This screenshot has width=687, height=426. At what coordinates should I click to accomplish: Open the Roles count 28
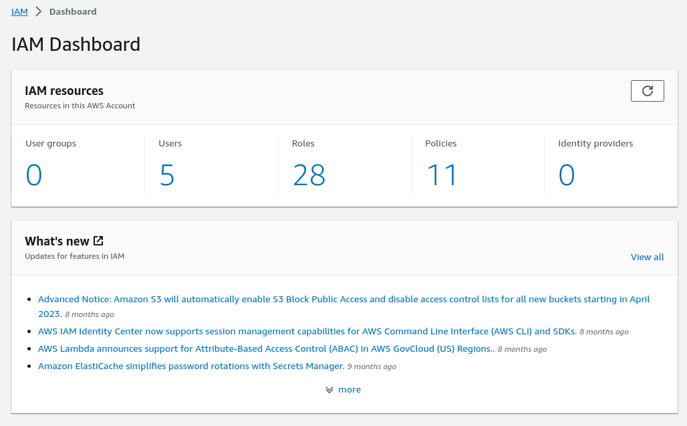pos(309,175)
